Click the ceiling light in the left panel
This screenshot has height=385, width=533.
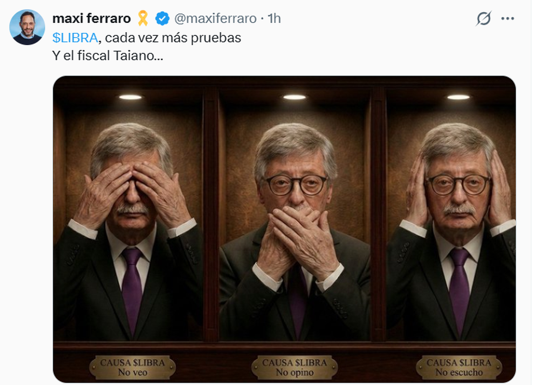point(130,97)
